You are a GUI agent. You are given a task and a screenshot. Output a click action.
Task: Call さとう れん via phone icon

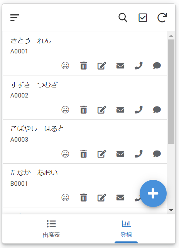coord(138,66)
